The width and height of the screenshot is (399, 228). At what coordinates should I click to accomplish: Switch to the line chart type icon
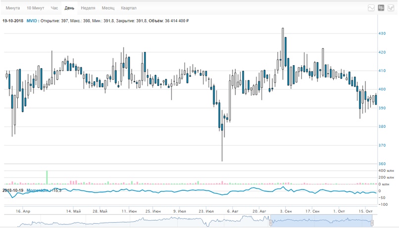(371, 8)
